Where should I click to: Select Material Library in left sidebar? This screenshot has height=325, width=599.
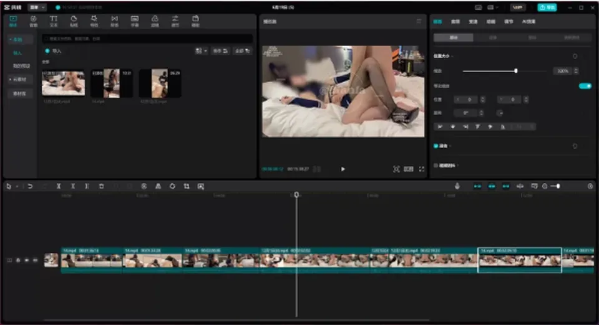tap(19, 93)
